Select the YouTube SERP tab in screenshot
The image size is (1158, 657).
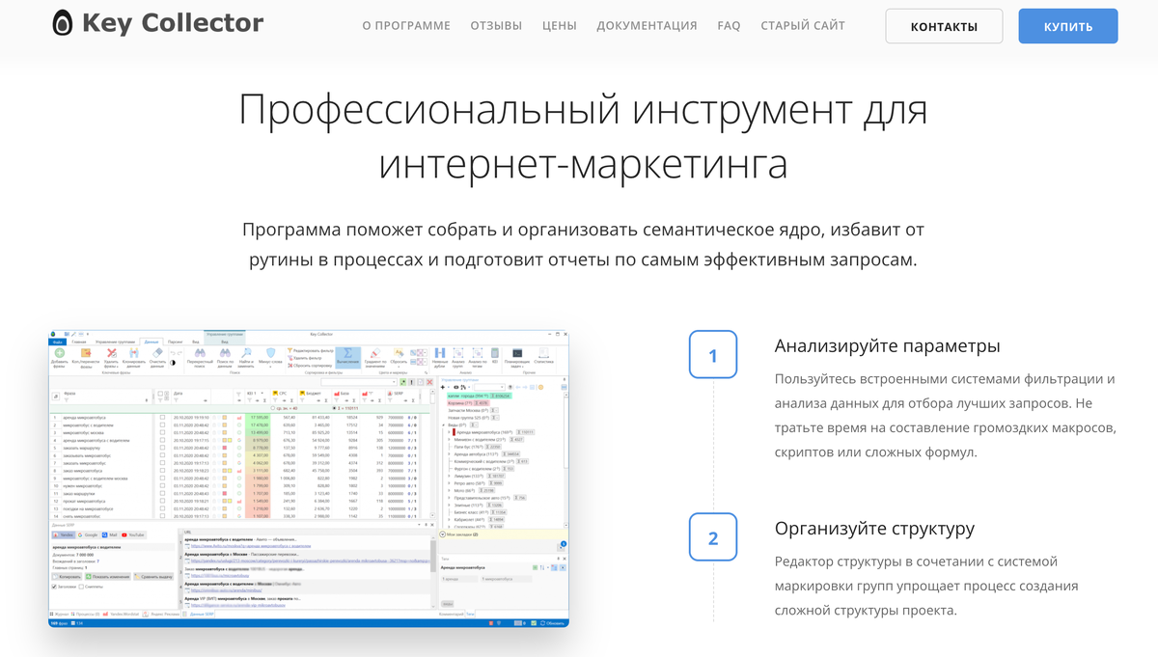tap(133, 534)
